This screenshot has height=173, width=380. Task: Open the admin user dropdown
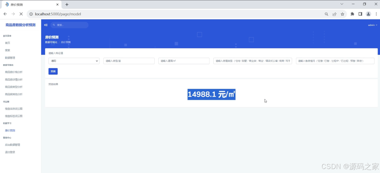373,25
